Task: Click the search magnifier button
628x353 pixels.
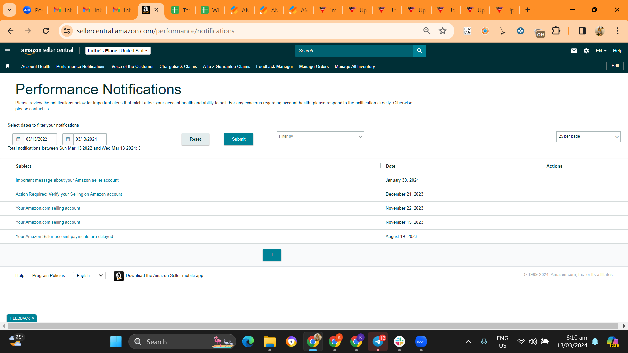Action: 419,51
